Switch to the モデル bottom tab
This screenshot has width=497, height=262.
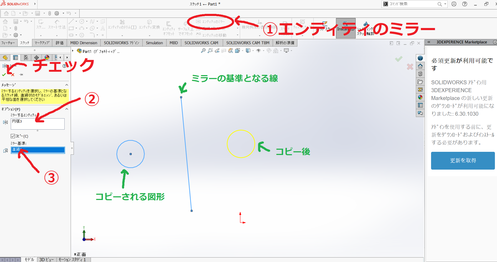point(29,260)
